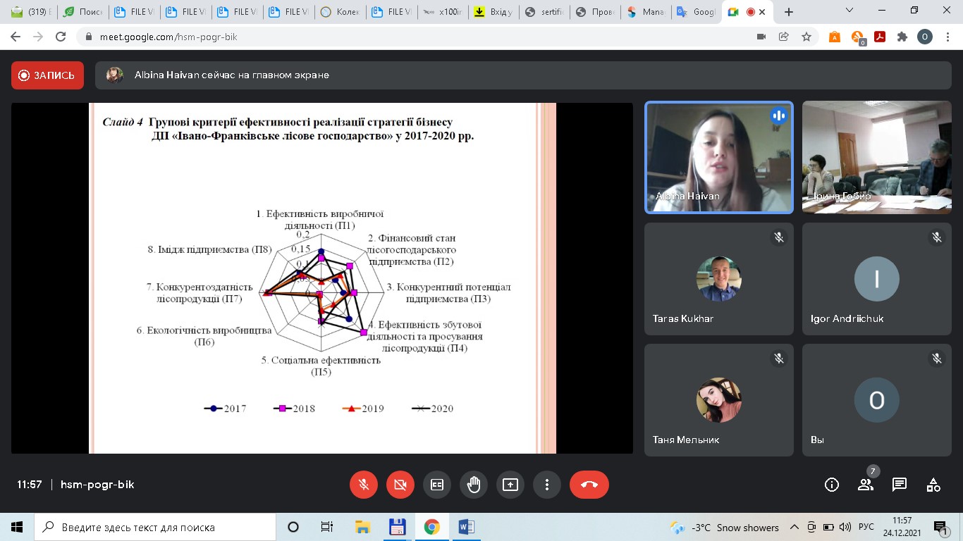Open a new browser tab
This screenshot has width=963, height=541.
(x=789, y=12)
